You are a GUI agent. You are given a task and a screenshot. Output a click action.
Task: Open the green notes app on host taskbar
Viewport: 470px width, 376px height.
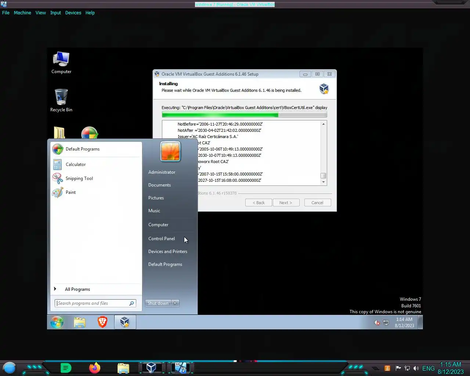click(66, 368)
